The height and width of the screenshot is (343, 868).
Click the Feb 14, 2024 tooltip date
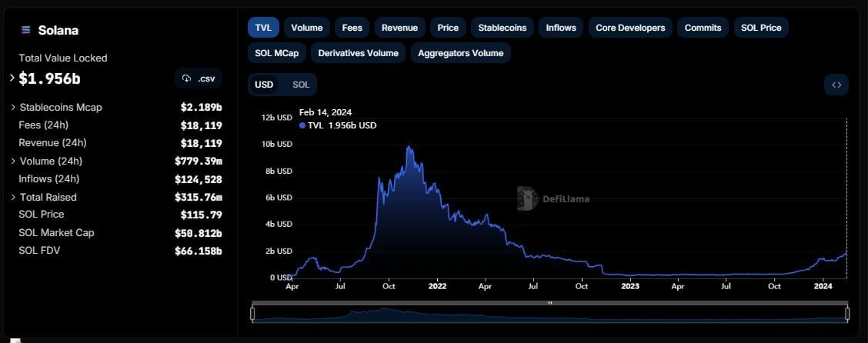tap(325, 112)
